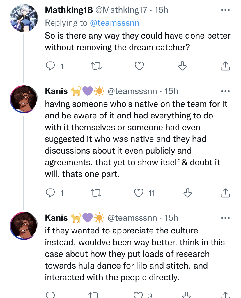241x298 pixels.
Task: Like Kanis's lilo and stitch tweet
Action: [x=138, y=295]
